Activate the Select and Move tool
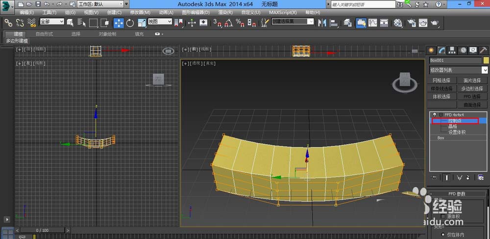Screen dimensions: 490x239 click(119, 22)
